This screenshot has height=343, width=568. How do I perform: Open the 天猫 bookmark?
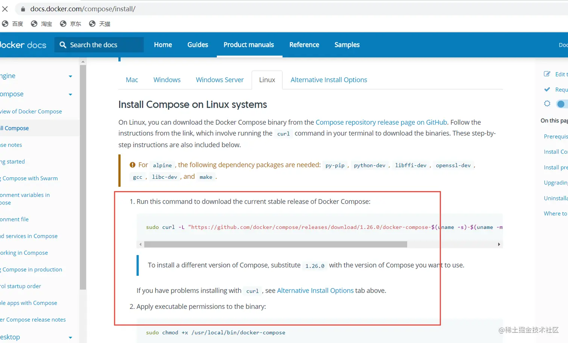(x=100, y=24)
